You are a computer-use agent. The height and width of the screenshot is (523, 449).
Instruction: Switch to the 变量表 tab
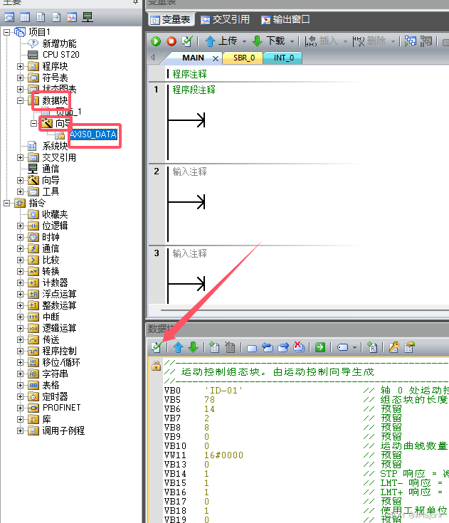click(x=170, y=20)
